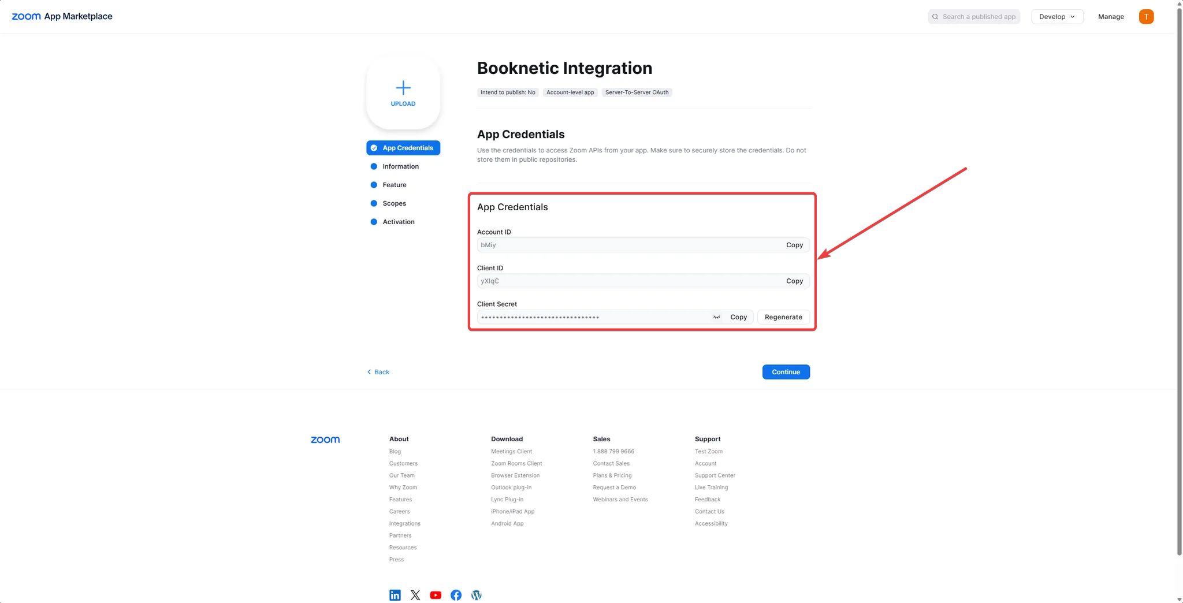Open the Integrations footer link
The image size is (1183, 603).
(405, 524)
